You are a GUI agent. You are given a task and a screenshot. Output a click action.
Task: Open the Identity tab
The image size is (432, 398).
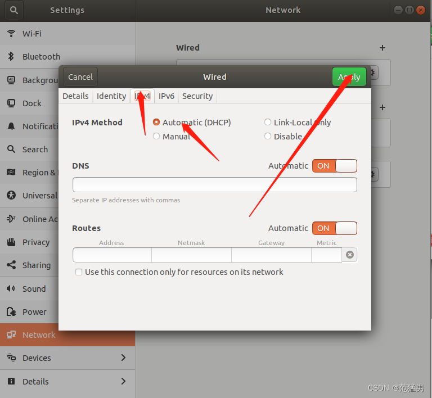111,96
